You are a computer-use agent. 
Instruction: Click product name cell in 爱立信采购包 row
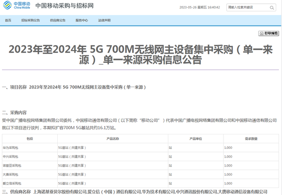[x=113, y=184]
